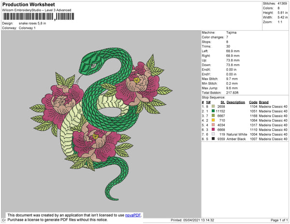Click the barcode in the worksheet header
Viewport: 290px width, 224px height.
click(39, 16)
